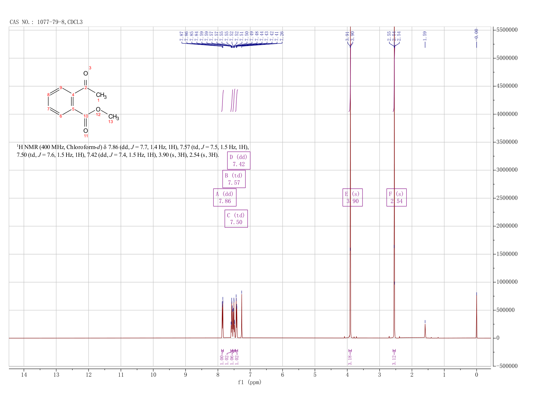Click the CAS NO. 1077-79-8 title text
This screenshot has width=535, height=413.
(46, 22)
